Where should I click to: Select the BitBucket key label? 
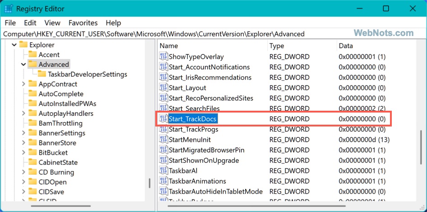pos(53,153)
